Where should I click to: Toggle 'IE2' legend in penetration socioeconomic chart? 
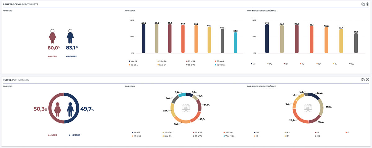click(x=352, y=64)
